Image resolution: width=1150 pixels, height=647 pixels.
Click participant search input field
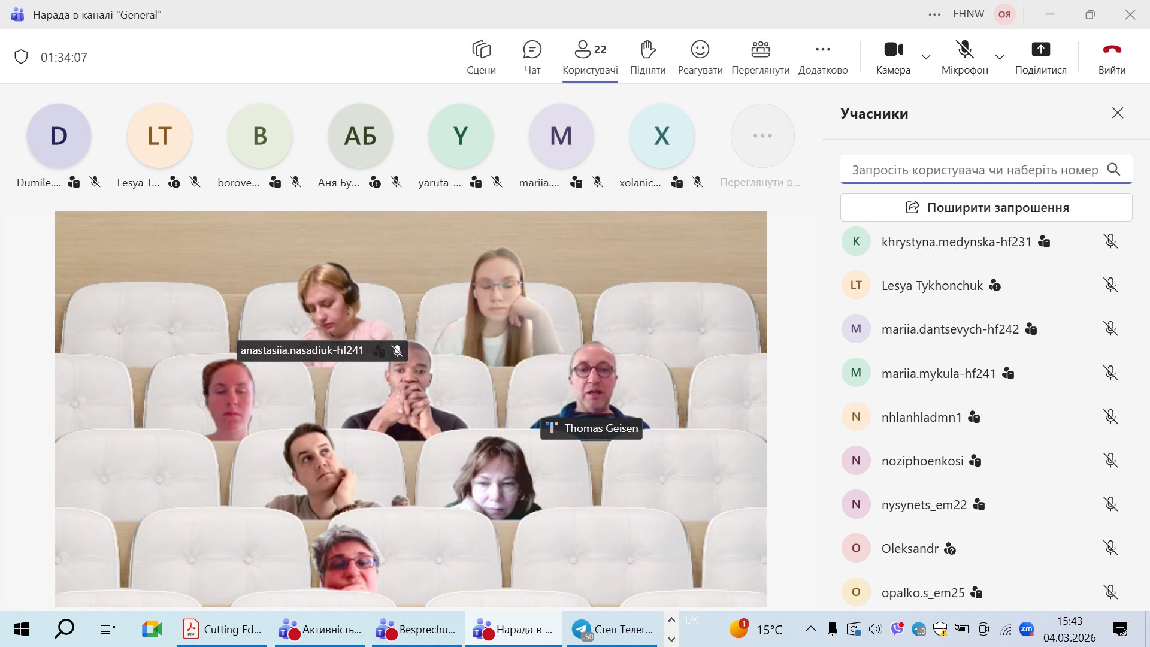[974, 170]
